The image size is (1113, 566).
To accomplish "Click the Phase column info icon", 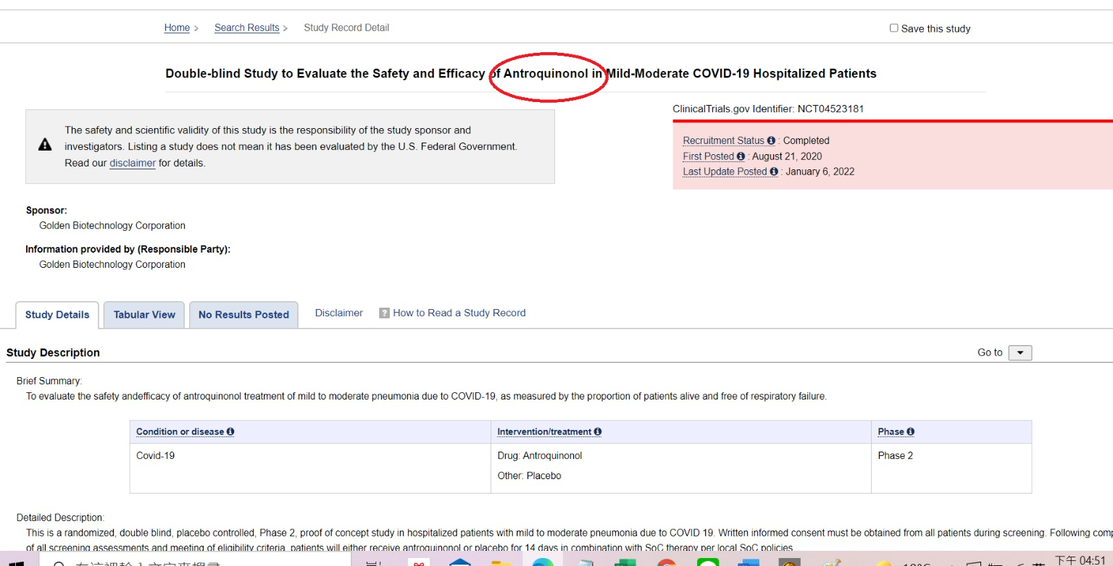I will click(910, 431).
